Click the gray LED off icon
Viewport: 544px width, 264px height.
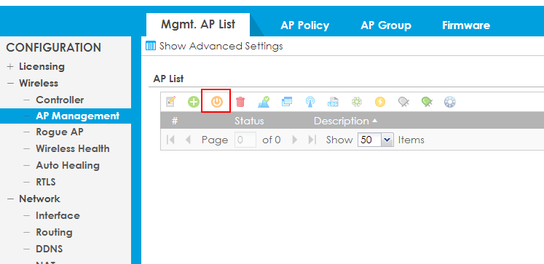403,102
